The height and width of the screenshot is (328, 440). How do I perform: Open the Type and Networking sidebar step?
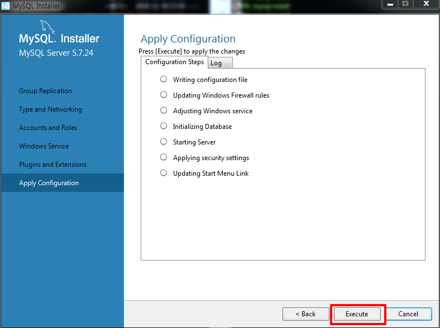[x=50, y=109]
